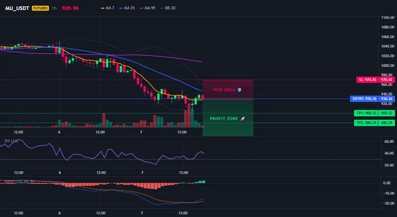Select the TP2: 880.29 target label
Viewport: 397px width, 217px height.
[366, 123]
